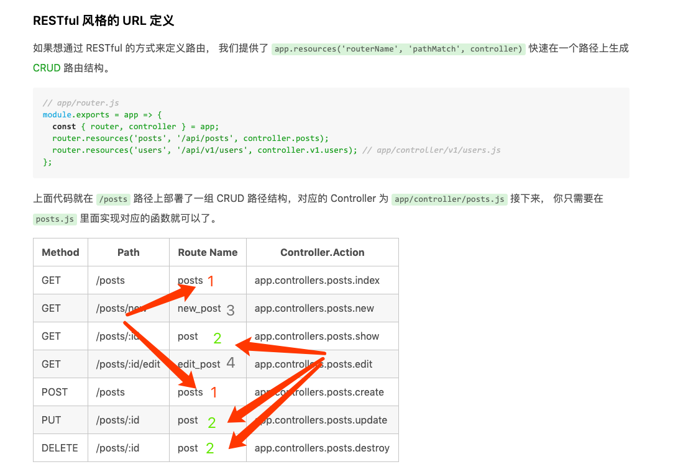Click the "/posts/:id/edit" path cell

tap(128, 364)
